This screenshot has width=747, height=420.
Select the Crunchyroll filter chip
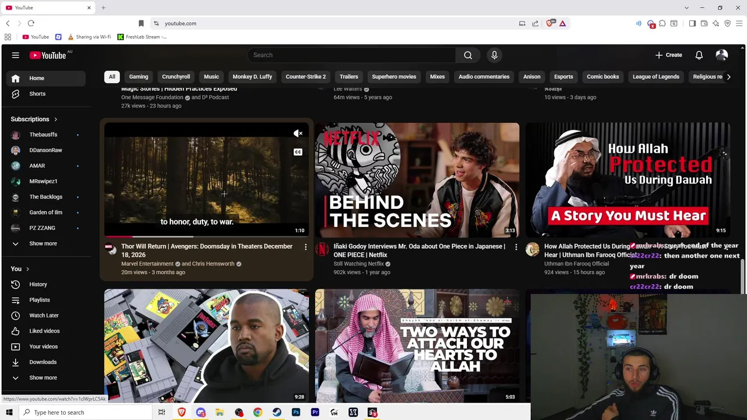[176, 76]
